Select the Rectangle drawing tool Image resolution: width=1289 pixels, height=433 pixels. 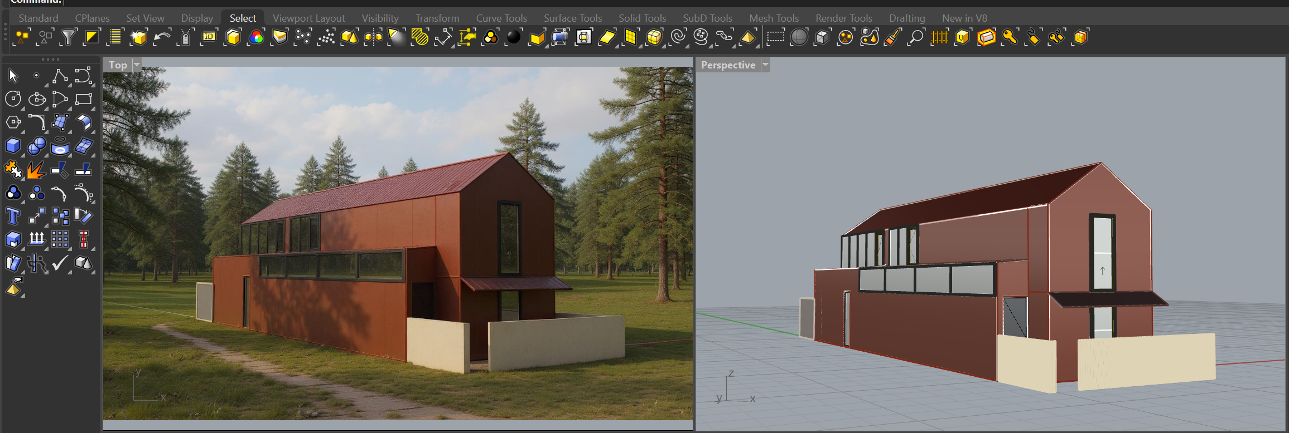click(84, 99)
